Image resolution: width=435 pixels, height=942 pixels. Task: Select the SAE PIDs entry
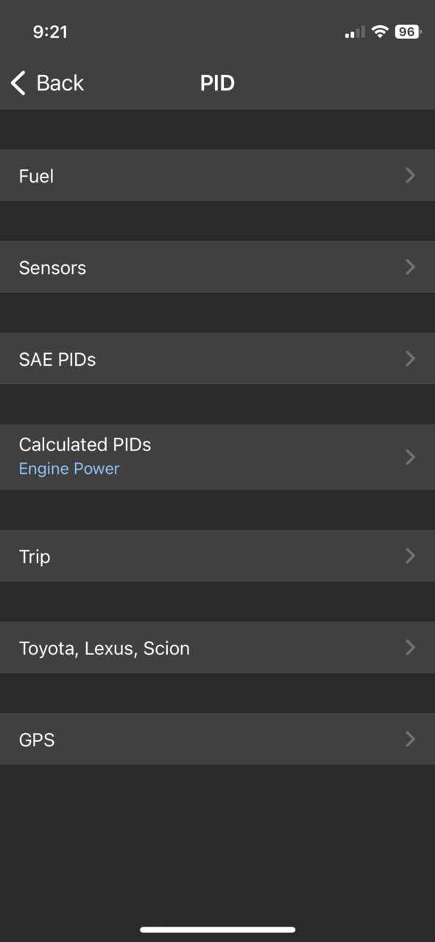point(217,358)
